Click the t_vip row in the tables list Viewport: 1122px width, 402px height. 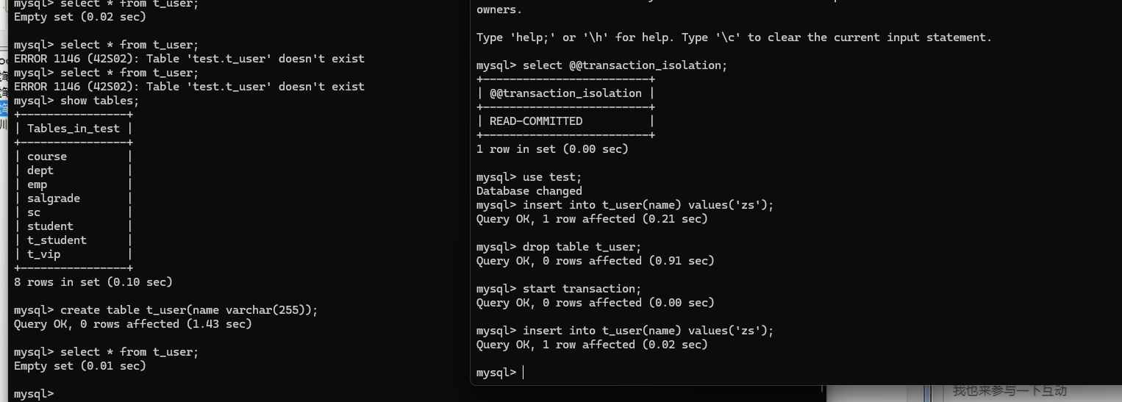44,254
